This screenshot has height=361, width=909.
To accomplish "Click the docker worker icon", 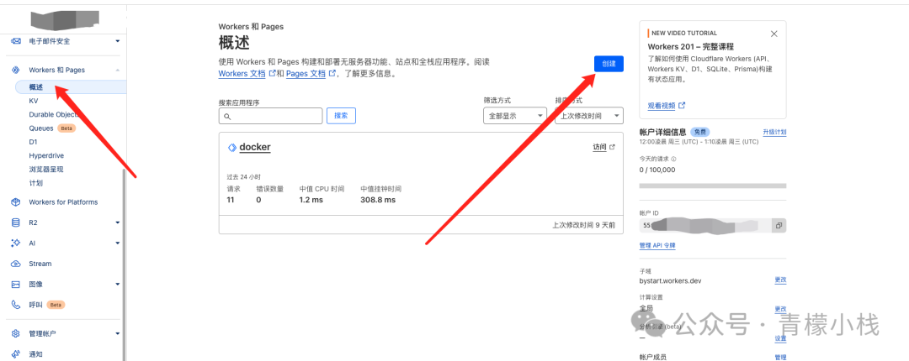I will [x=232, y=148].
